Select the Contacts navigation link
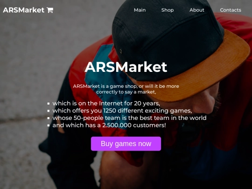 click(231, 10)
